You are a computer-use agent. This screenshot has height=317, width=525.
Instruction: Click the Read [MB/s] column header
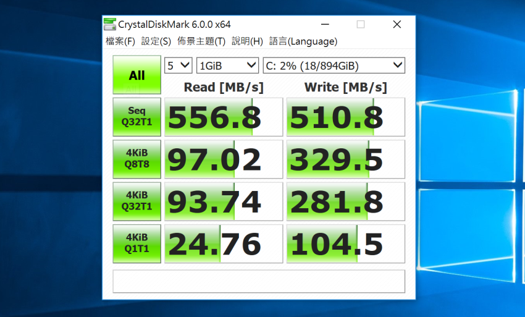[x=224, y=87]
